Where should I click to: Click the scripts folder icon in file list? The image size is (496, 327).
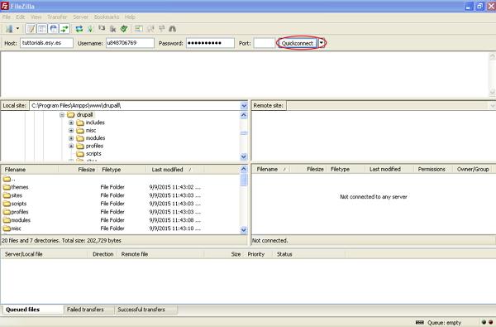7,204
